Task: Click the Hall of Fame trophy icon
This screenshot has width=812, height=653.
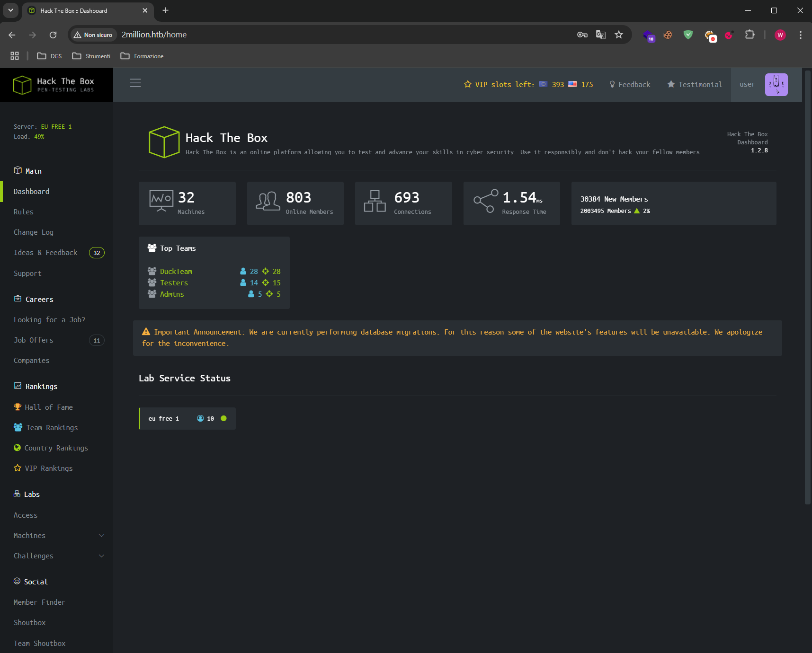Action: tap(18, 407)
